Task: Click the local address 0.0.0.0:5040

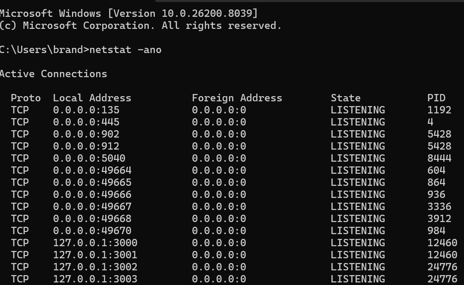Action: 89,158
